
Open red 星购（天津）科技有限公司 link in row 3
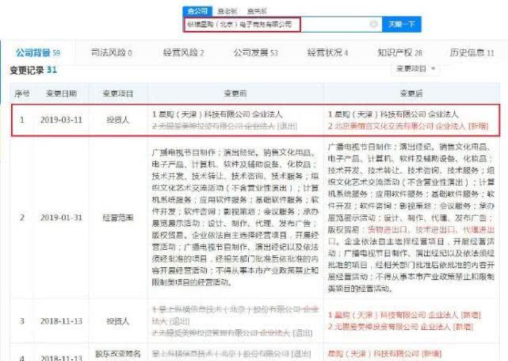pyautogui.click(x=380, y=315)
